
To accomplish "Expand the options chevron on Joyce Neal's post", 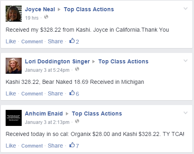I will tap(186, 9).
